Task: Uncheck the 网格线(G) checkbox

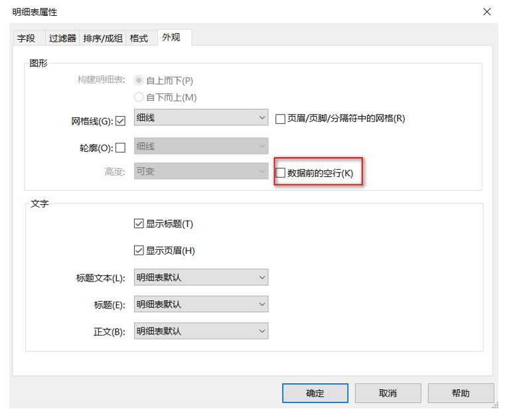Action: [121, 121]
